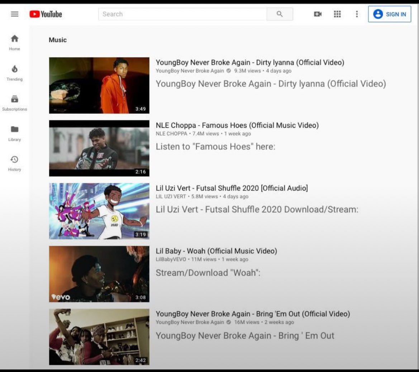Image resolution: width=419 pixels, height=372 pixels.
Task: Focus the Search input field
Action: pos(182,14)
